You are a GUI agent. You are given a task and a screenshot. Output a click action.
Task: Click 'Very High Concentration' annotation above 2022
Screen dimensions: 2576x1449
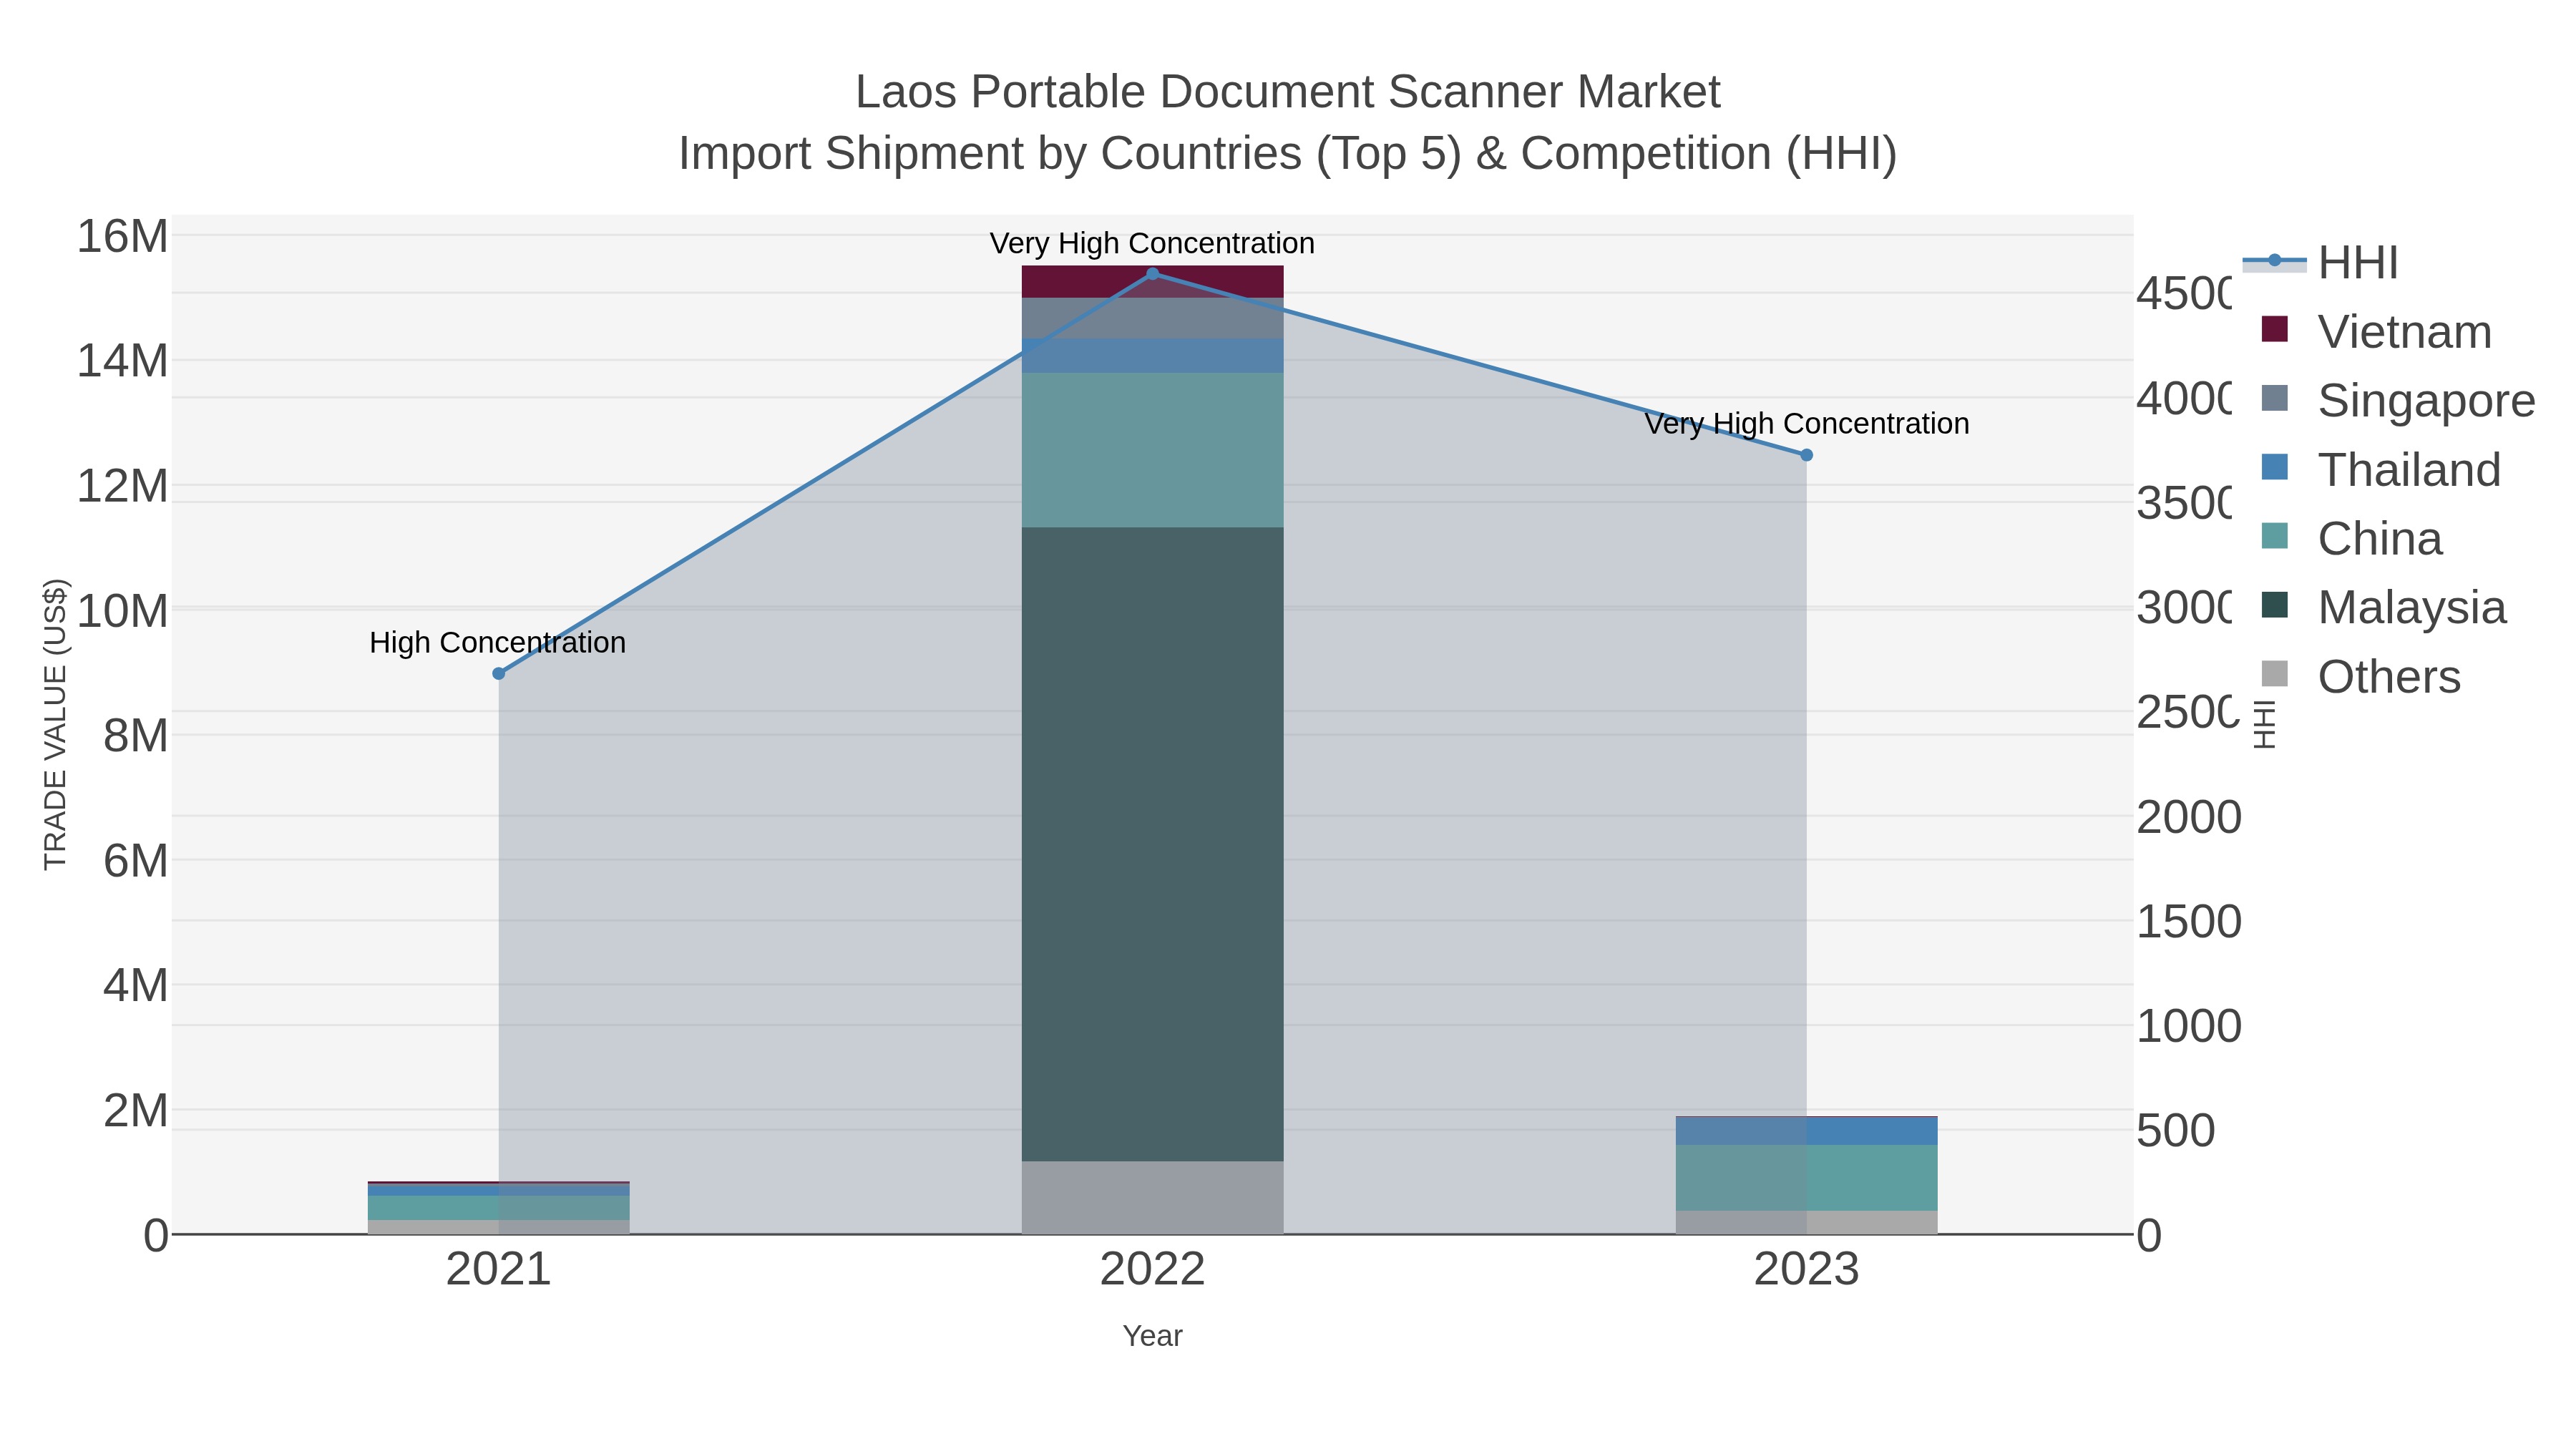click(1152, 243)
